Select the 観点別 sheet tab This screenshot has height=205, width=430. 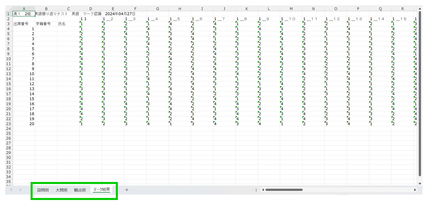(x=80, y=190)
